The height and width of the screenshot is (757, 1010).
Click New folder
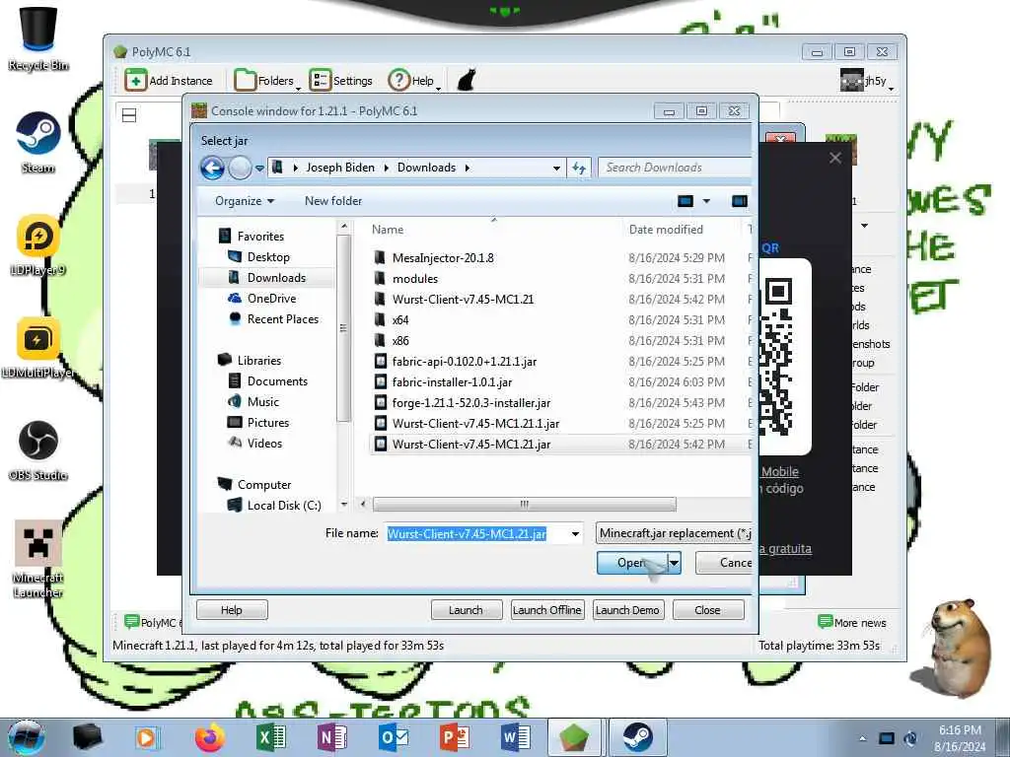[333, 201]
